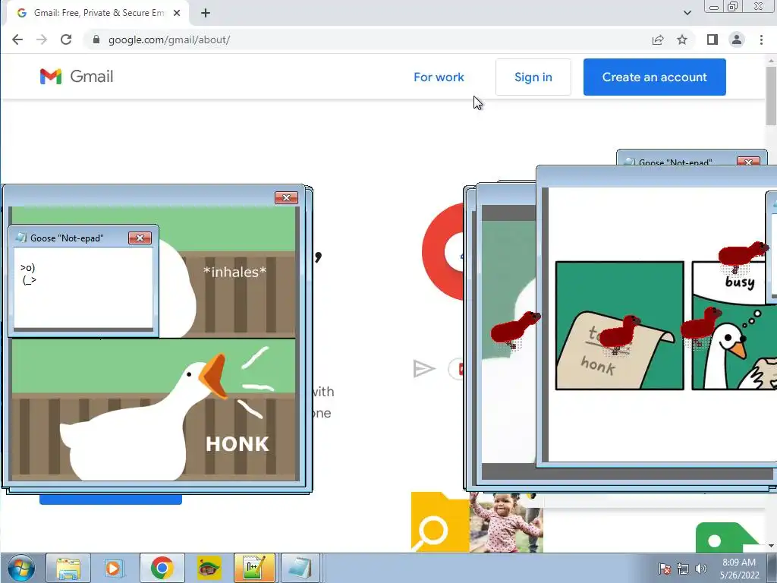This screenshot has height=583, width=777.
Task: Click the honk to-do list comic panel
Action: point(619,326)
